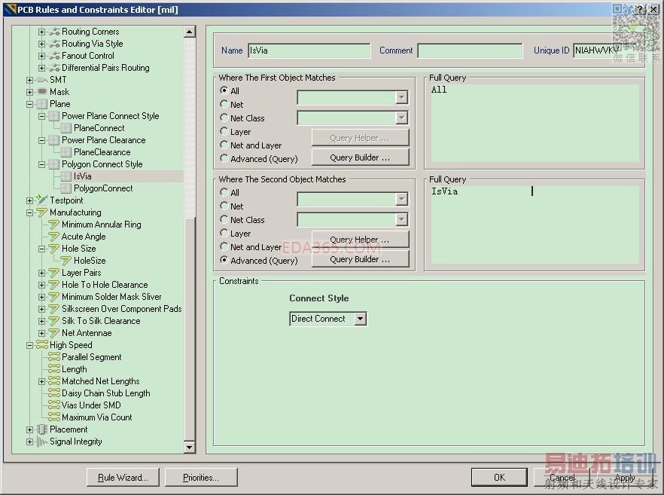The width and height of the screenshot is (664, 495).
Task: Choose All radio for second object
Action: pyautogui.click(x=224, y=193)
